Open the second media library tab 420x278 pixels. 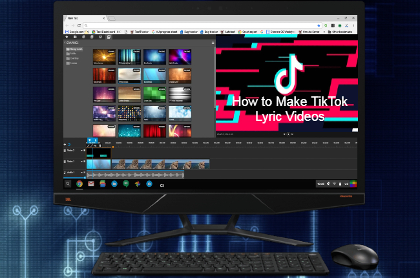75,37
